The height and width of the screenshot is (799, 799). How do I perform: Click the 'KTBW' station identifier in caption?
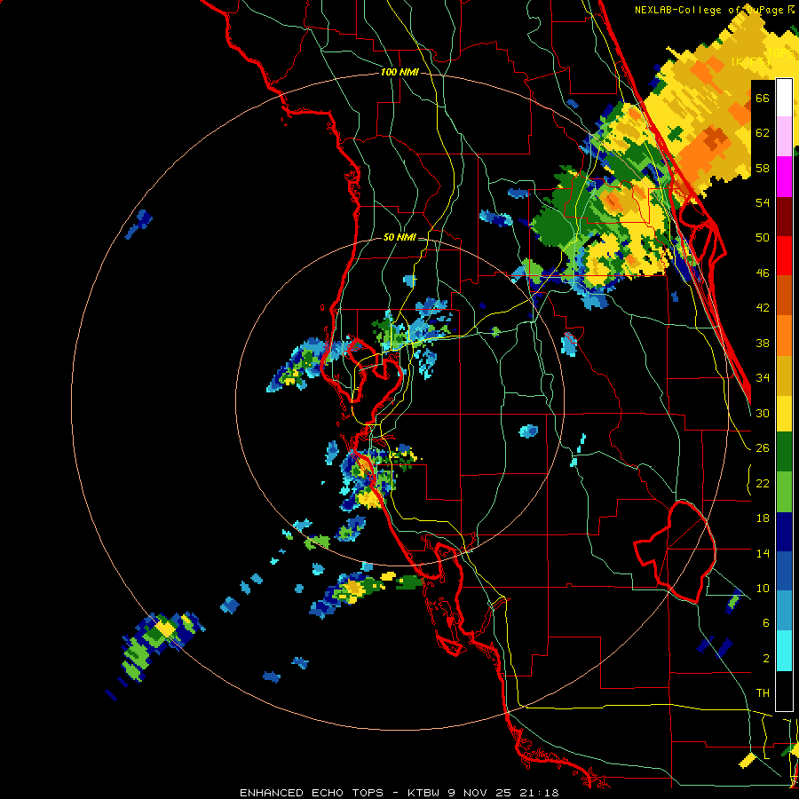coord(423,793)
